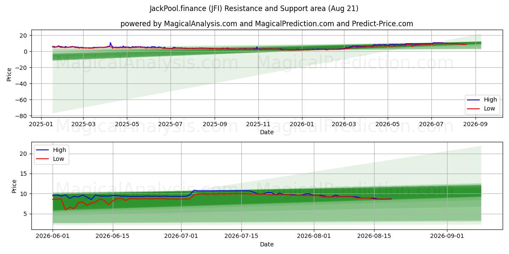Click the '2025-03' x-axis label
This screenshot has height=254, width=509.
(x=83, y=124)
